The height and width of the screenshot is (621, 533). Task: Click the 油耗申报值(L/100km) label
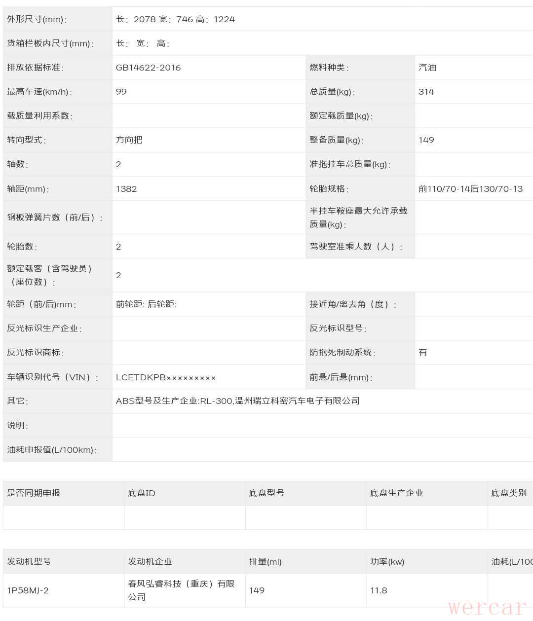click(x=52, y=450)
